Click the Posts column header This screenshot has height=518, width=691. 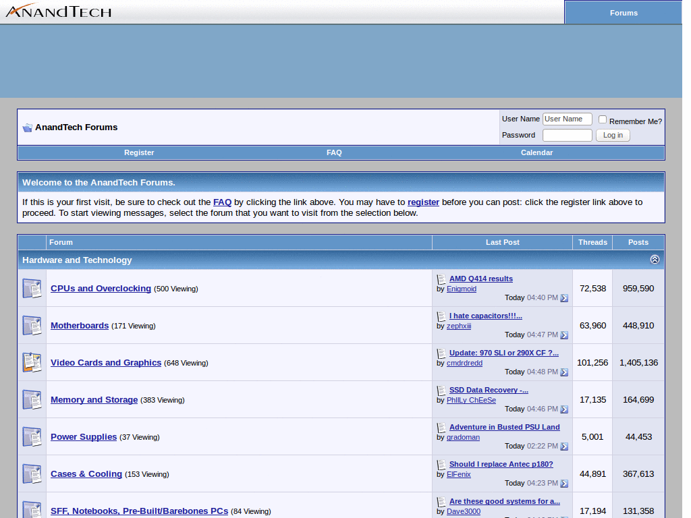click(638, 242)
